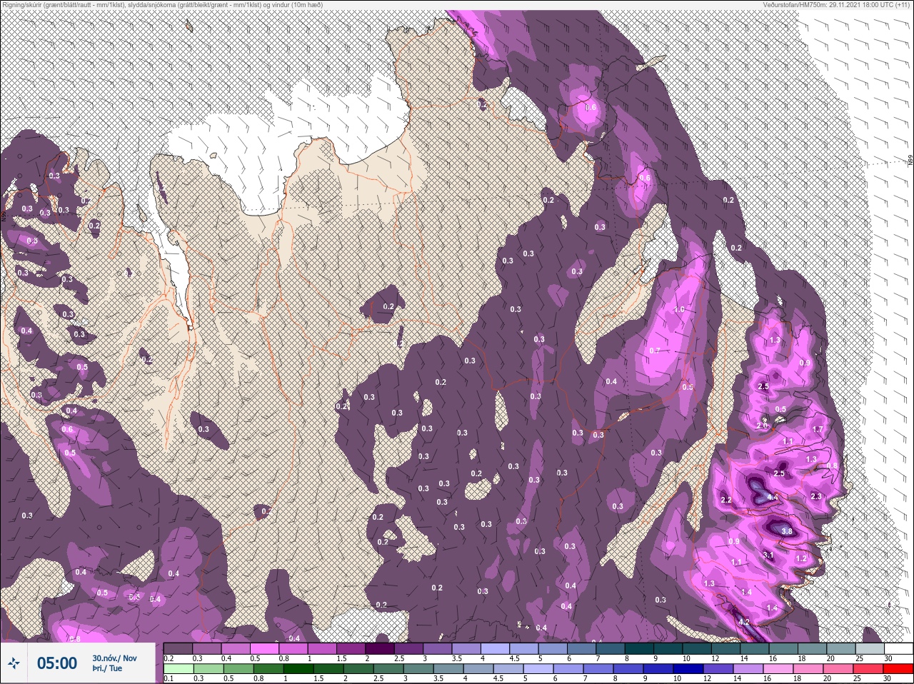Click the 3.1 precipitation value on the map
Screen dimensions: 914x684
[x=768, y=555]
